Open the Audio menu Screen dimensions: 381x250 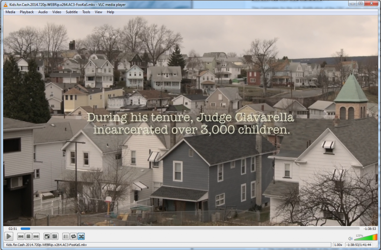(43, 12)
